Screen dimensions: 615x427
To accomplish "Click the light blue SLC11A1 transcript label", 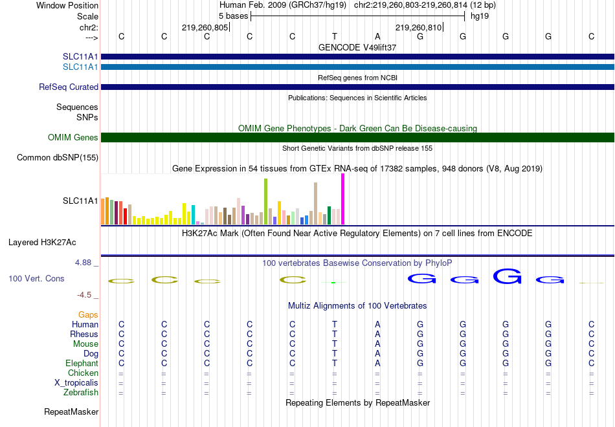I will point(80,67).
